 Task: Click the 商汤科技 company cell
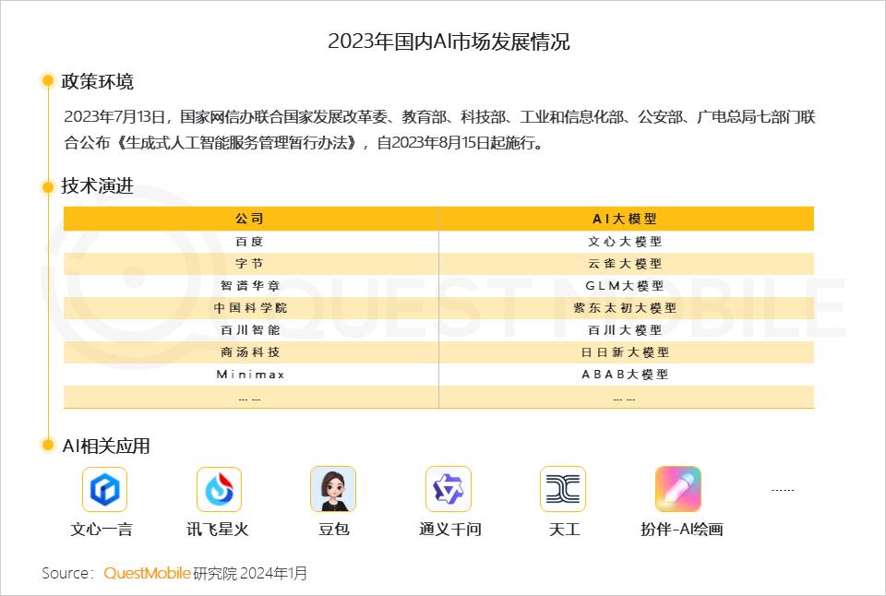click(x=251, y=352)
